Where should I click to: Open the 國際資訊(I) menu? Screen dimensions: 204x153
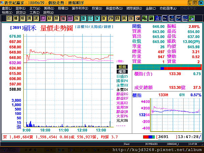134,8
